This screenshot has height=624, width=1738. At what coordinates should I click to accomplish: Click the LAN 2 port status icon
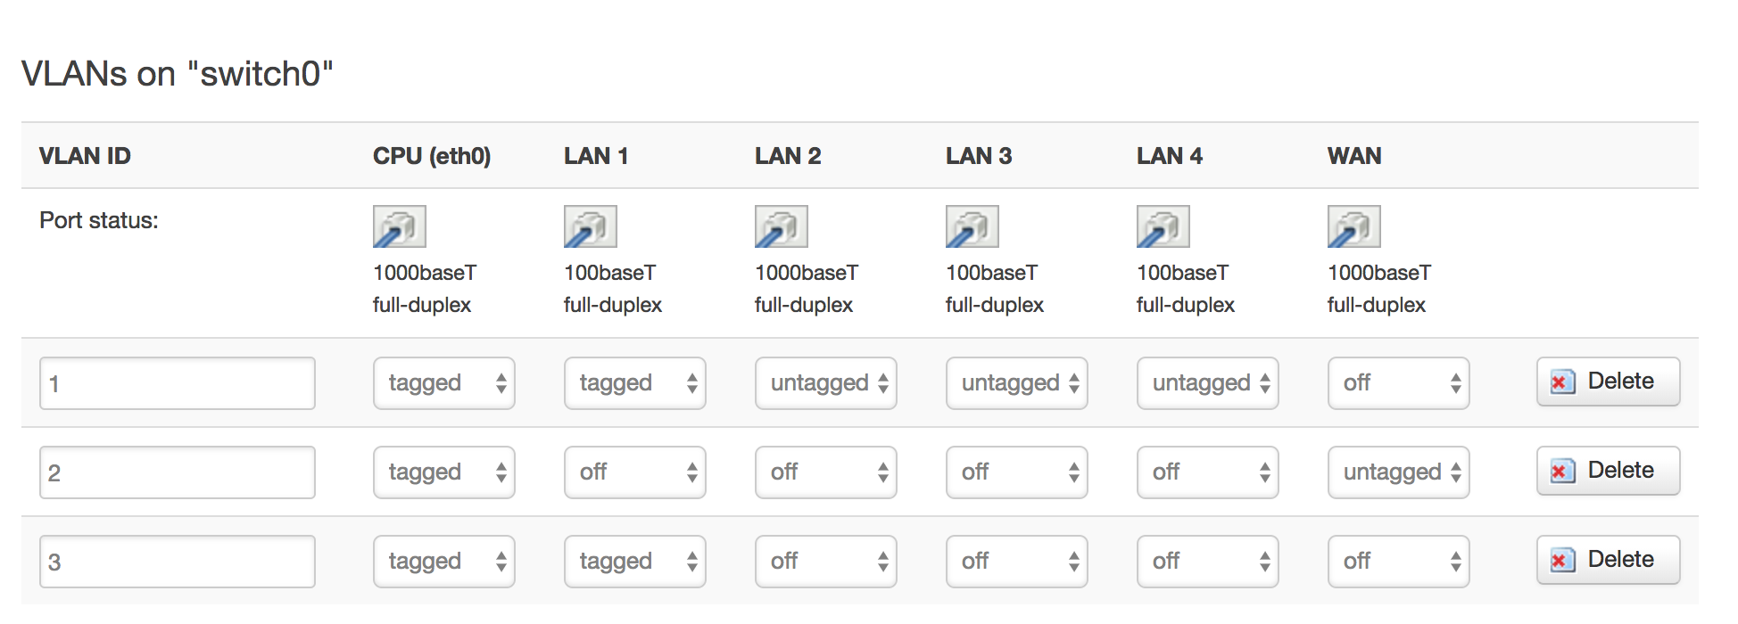[x=781, y=226]
